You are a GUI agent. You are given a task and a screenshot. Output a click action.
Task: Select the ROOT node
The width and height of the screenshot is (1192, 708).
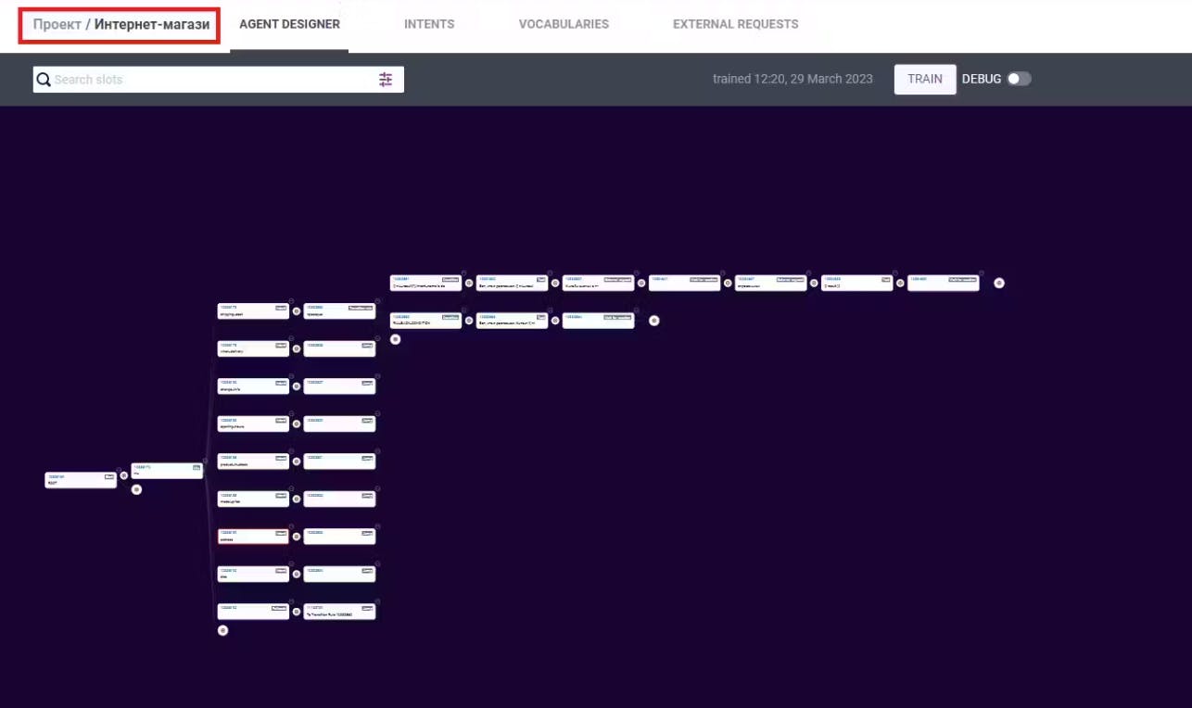pyautogui.click(x=81, y=480)
